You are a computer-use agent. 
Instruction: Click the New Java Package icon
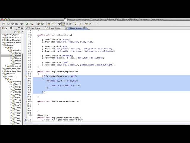pos(39,24)
